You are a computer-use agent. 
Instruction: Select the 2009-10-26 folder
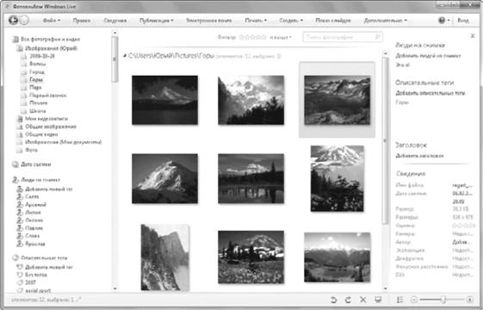tap(42, 56)
